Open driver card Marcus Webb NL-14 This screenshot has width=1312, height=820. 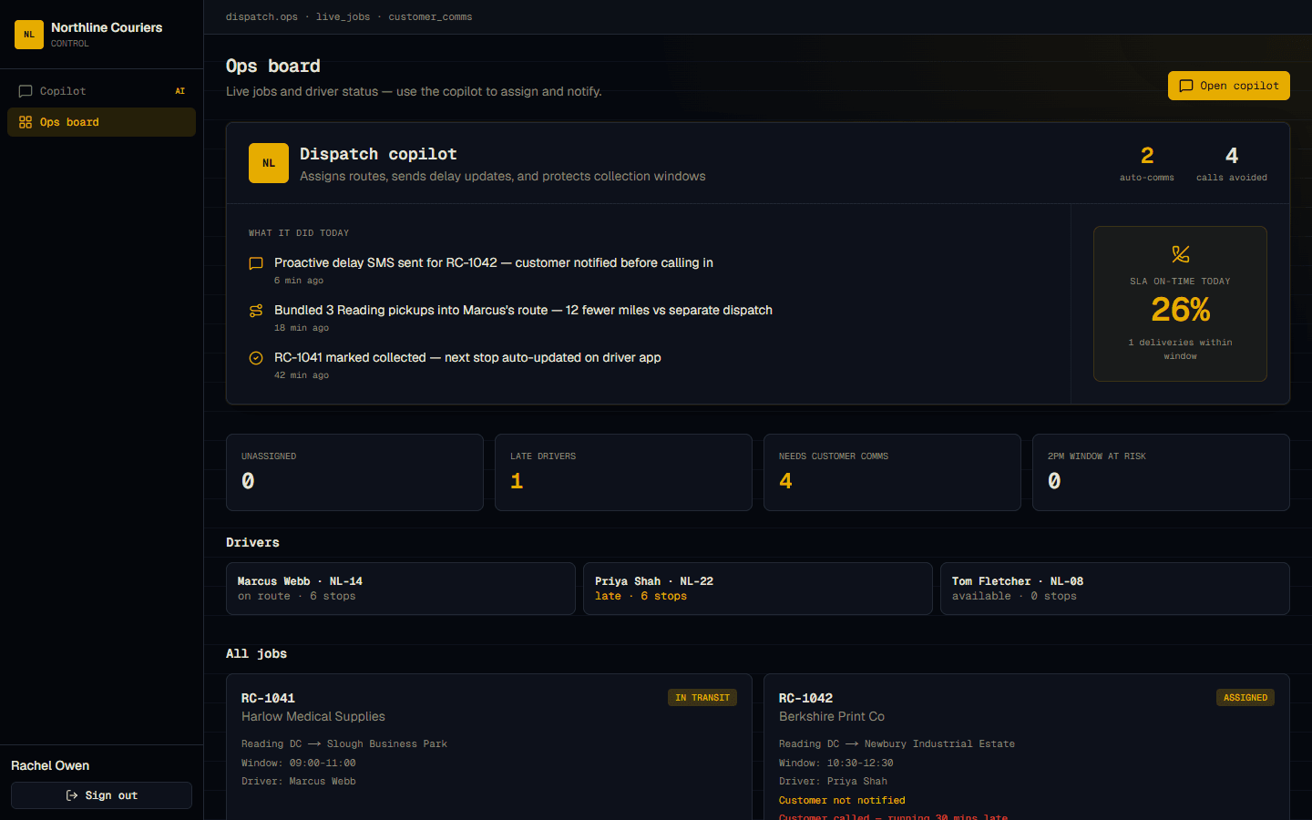point(401,589)
